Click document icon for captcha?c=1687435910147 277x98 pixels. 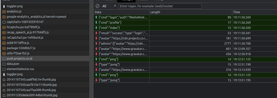(x=4, y=22)
